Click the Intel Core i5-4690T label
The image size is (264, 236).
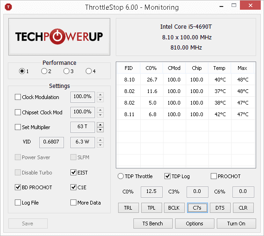click(x=186, y=26)
